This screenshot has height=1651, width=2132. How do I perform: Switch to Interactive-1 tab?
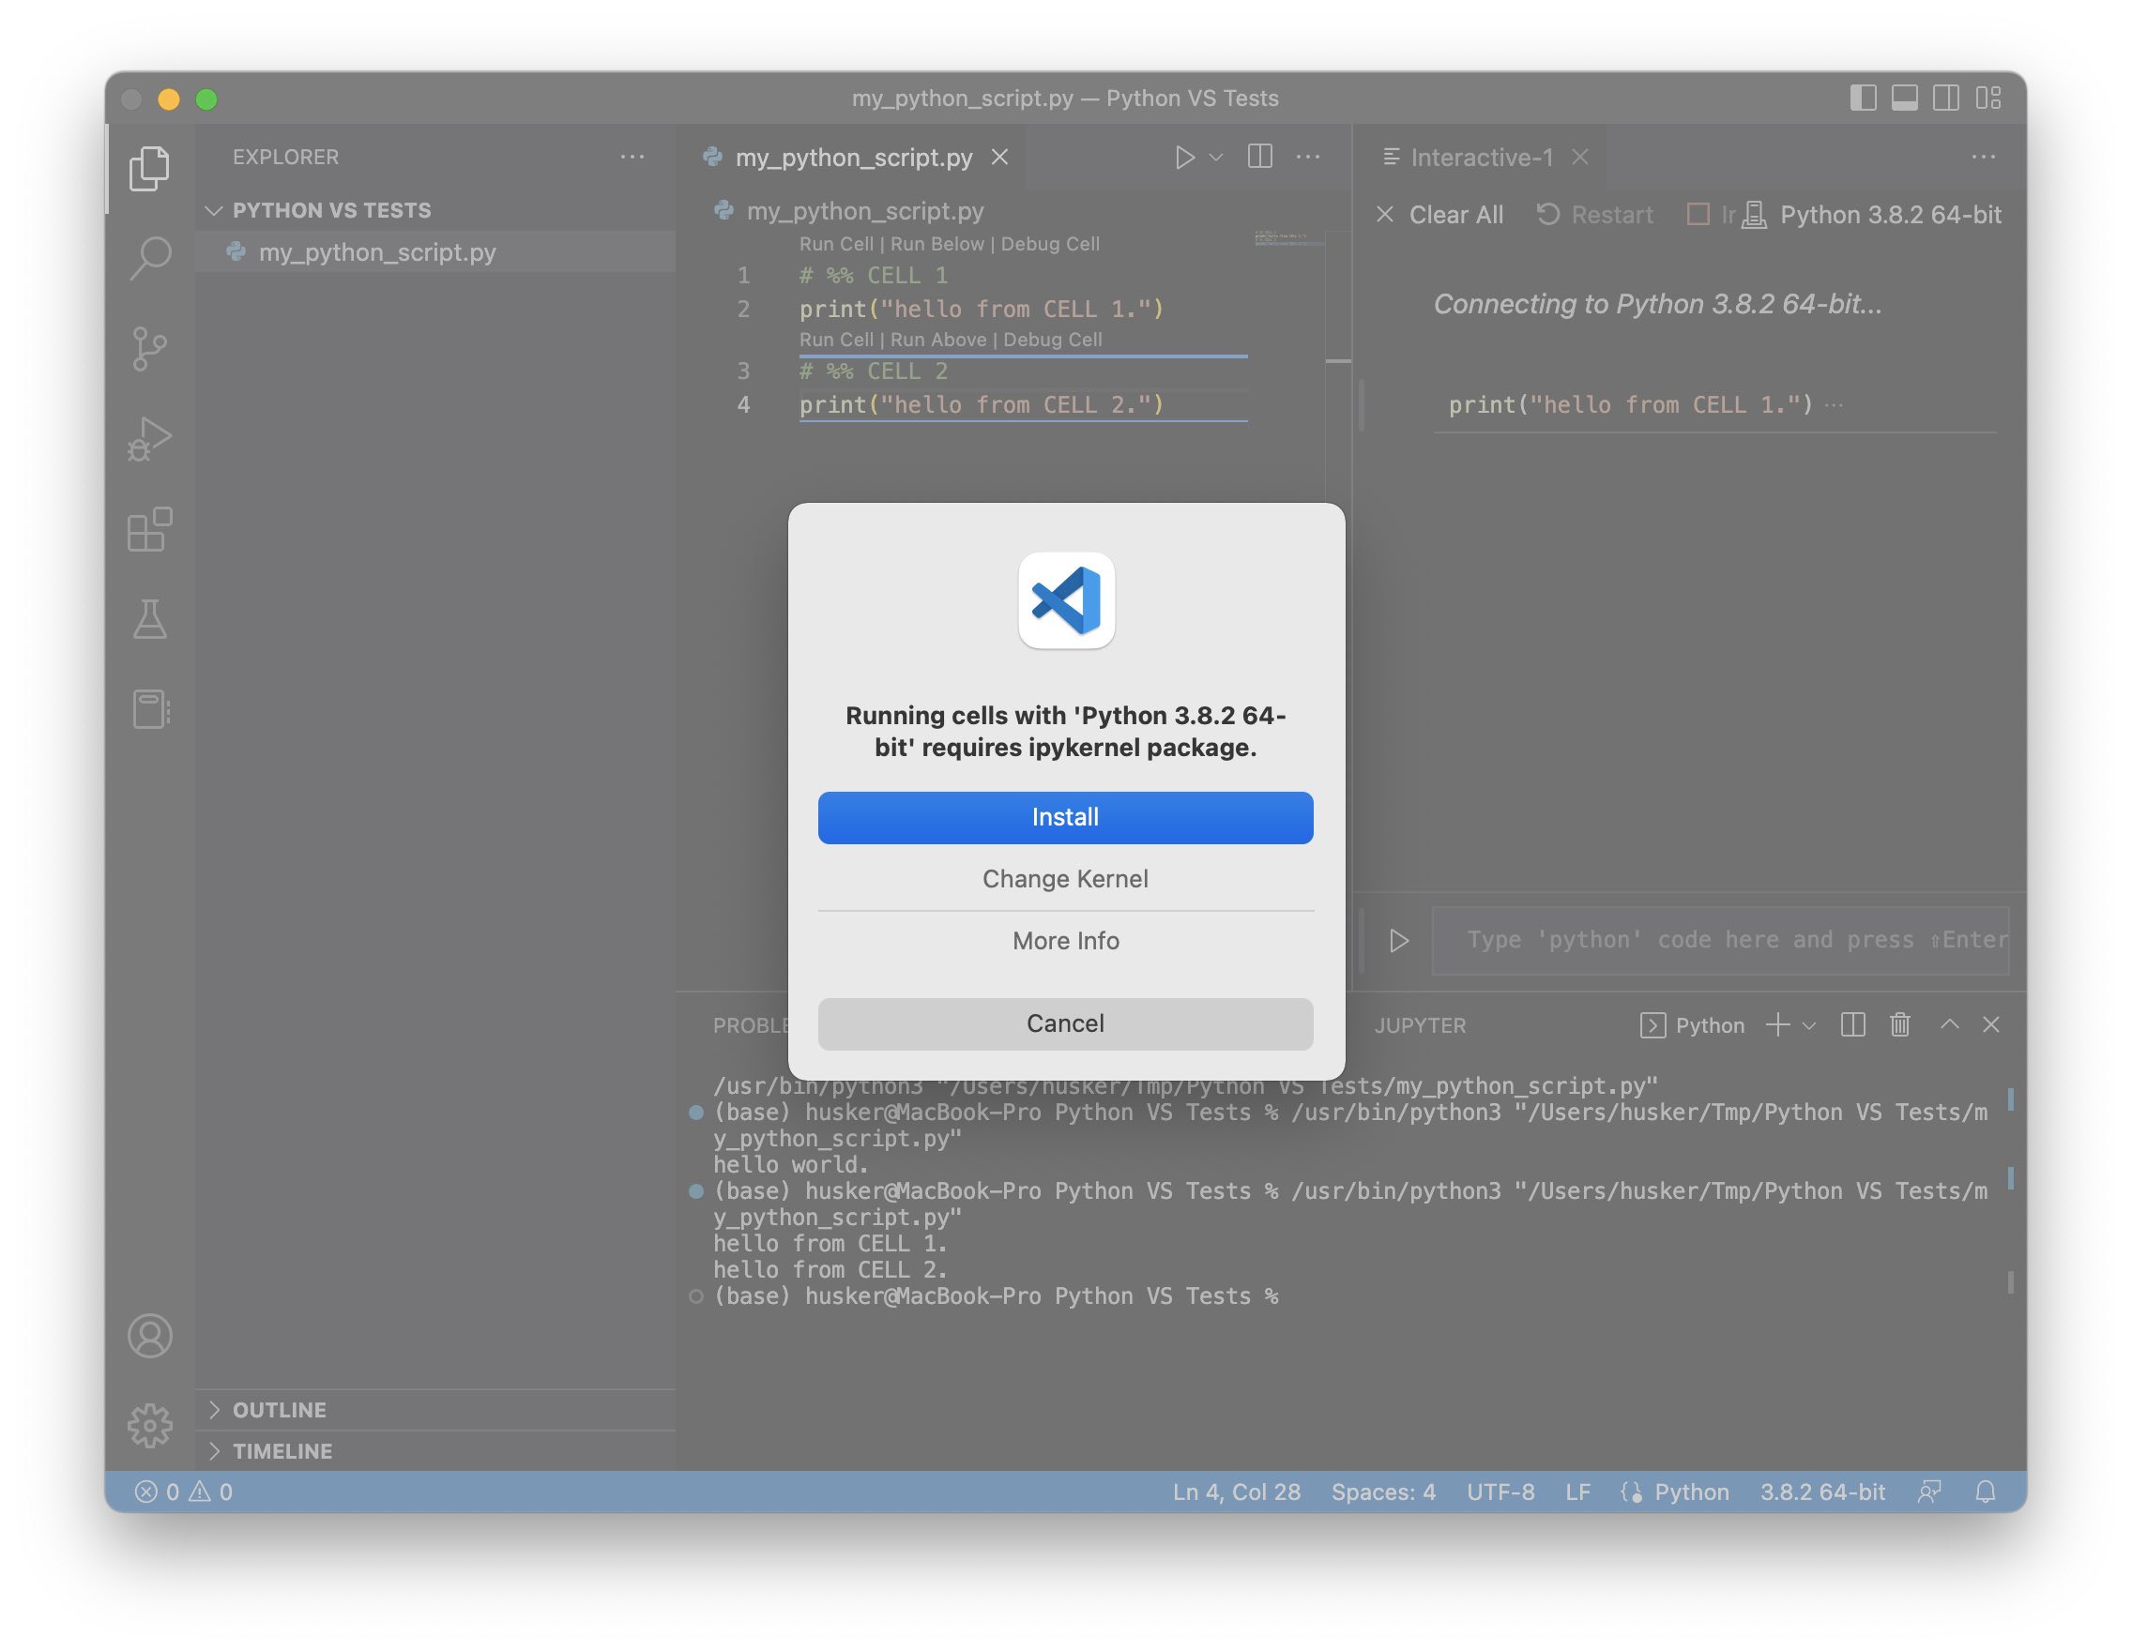1481,157
